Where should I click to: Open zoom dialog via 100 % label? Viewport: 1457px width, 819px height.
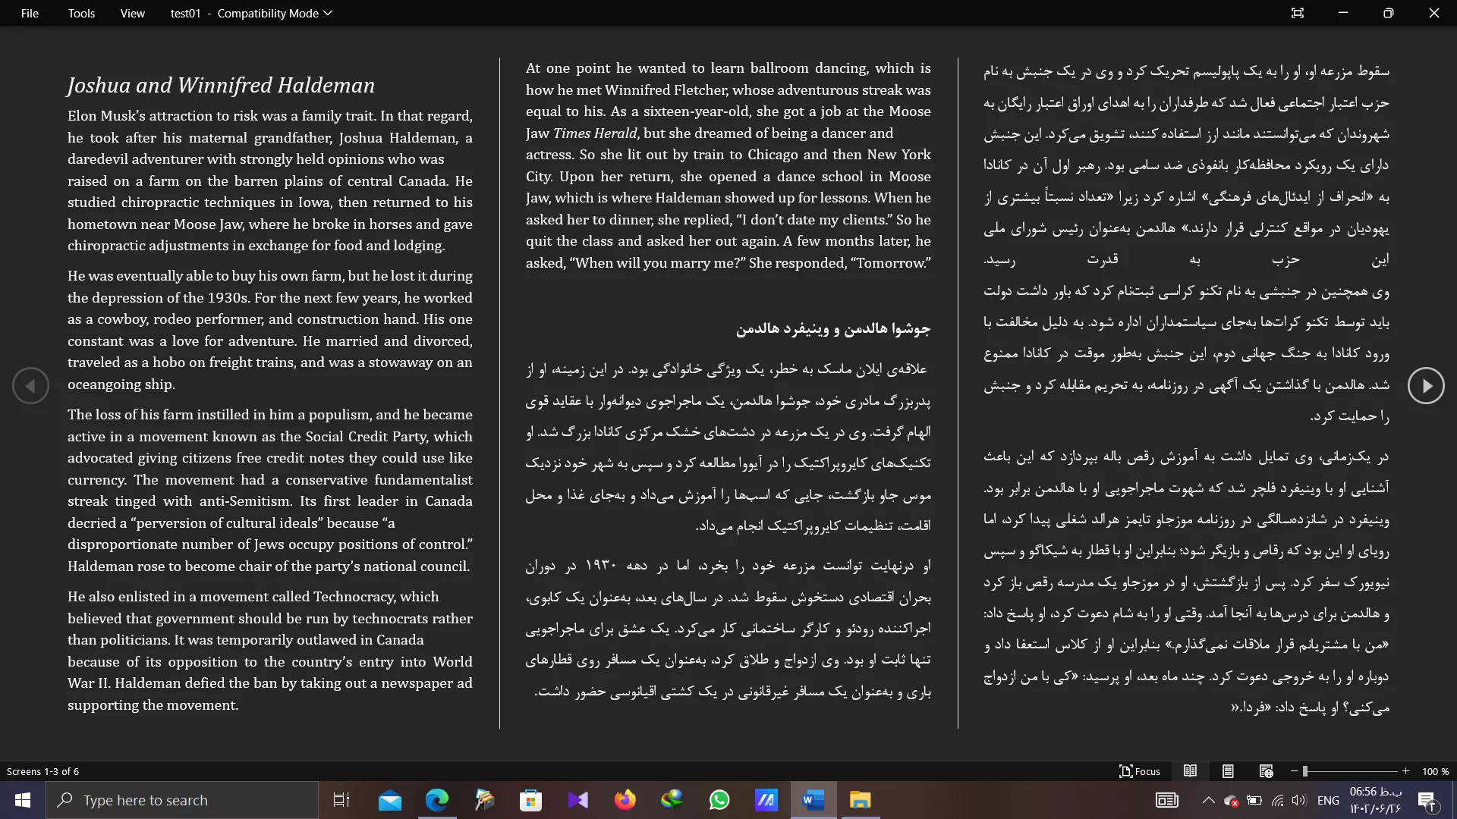point(1435,771)
